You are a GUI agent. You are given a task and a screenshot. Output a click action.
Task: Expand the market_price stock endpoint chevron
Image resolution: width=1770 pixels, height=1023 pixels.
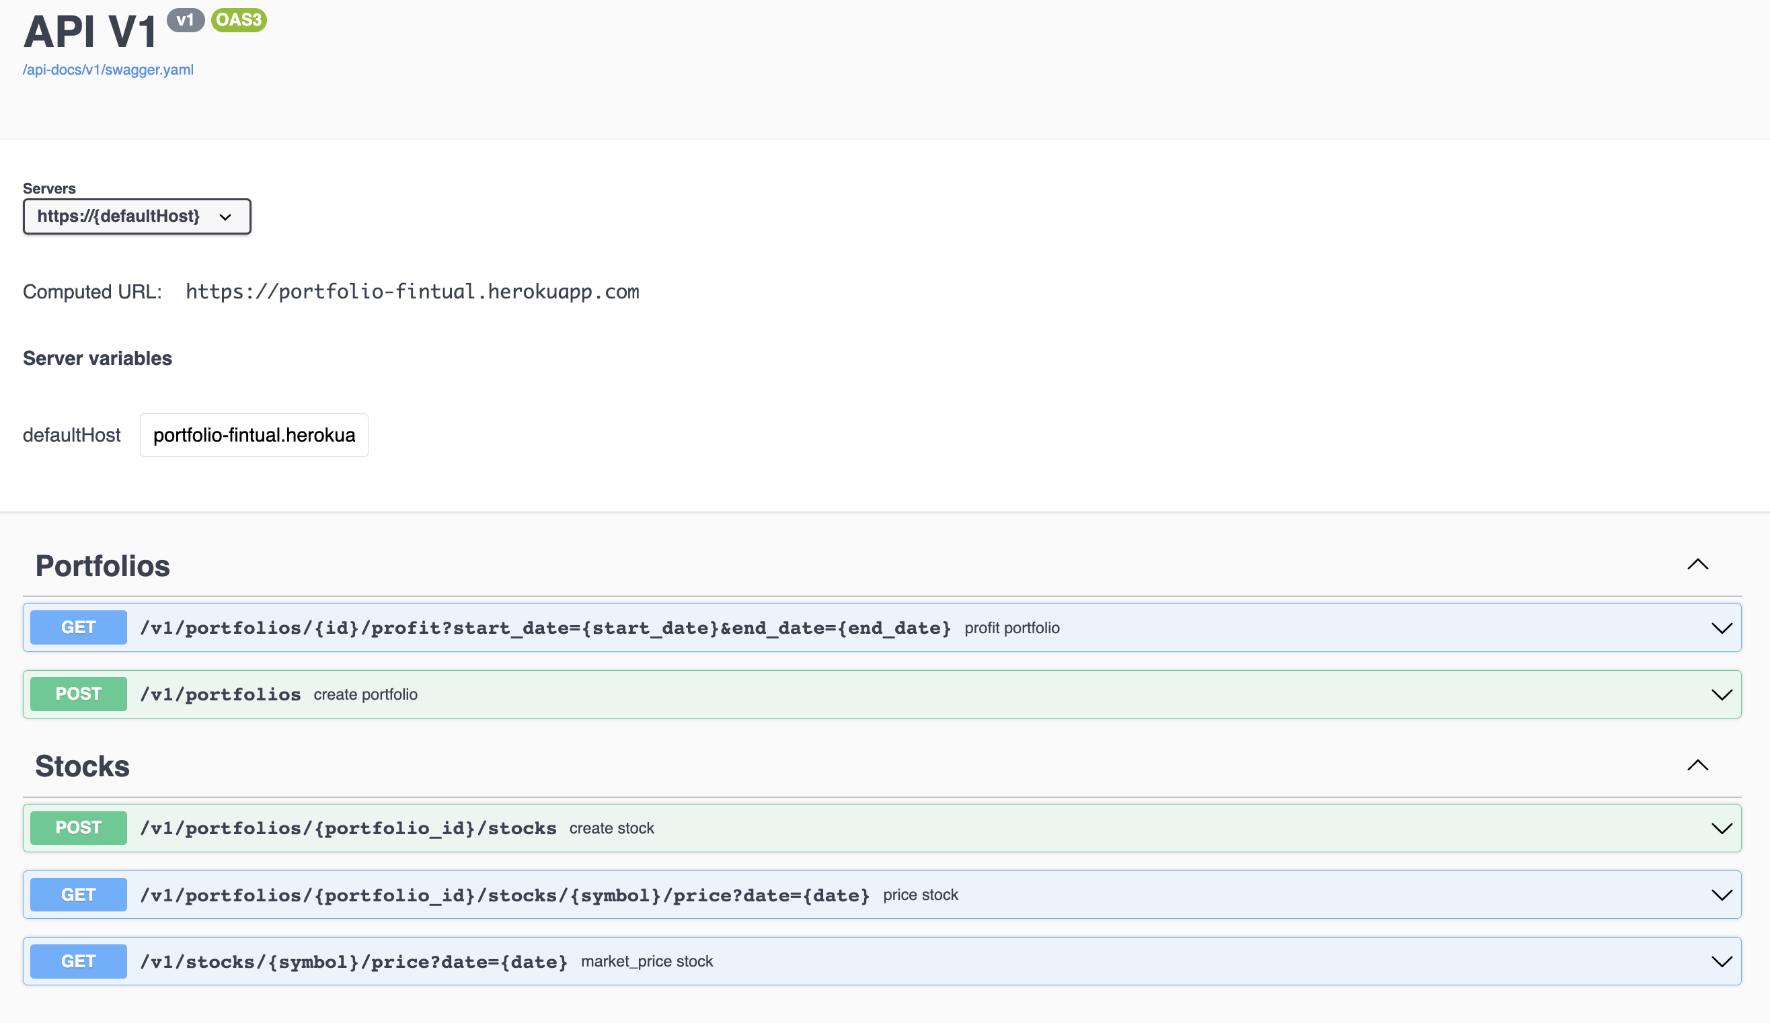(x=1721, y=961)
